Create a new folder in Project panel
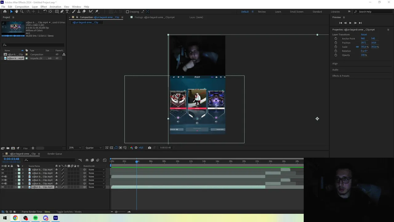 (8, 148)
